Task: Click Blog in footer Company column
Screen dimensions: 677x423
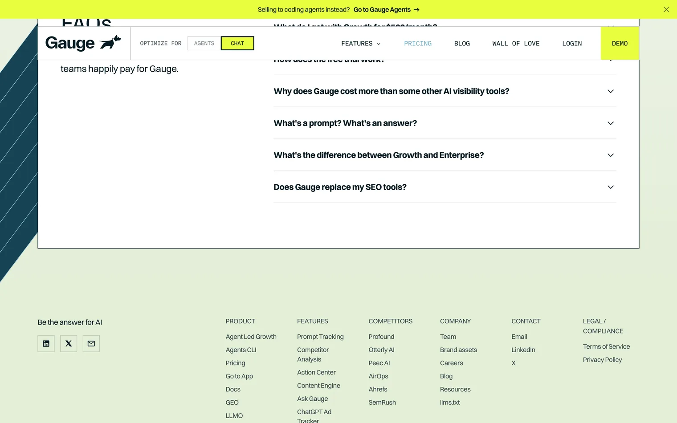Action: (446, 376)
